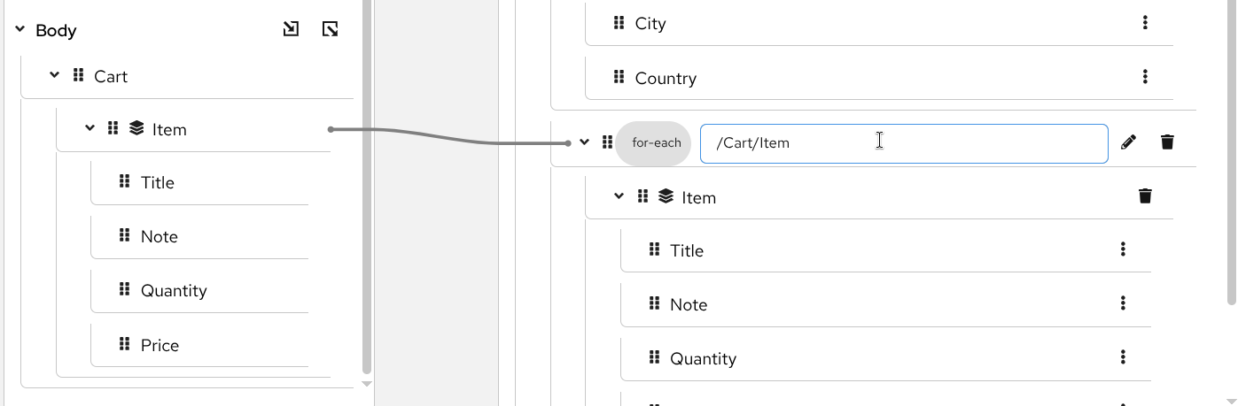Screen dimensions: 1238x406
Task: Click the layers icon on target Item
Action: (x=666, y=196)
